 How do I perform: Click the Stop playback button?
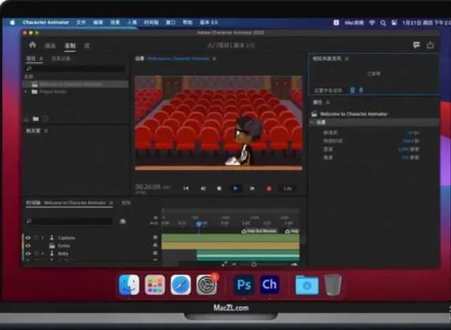click(219, 188)
